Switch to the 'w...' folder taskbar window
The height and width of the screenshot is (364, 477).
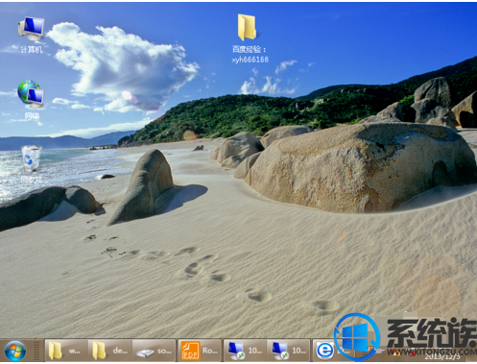[66, 351]
